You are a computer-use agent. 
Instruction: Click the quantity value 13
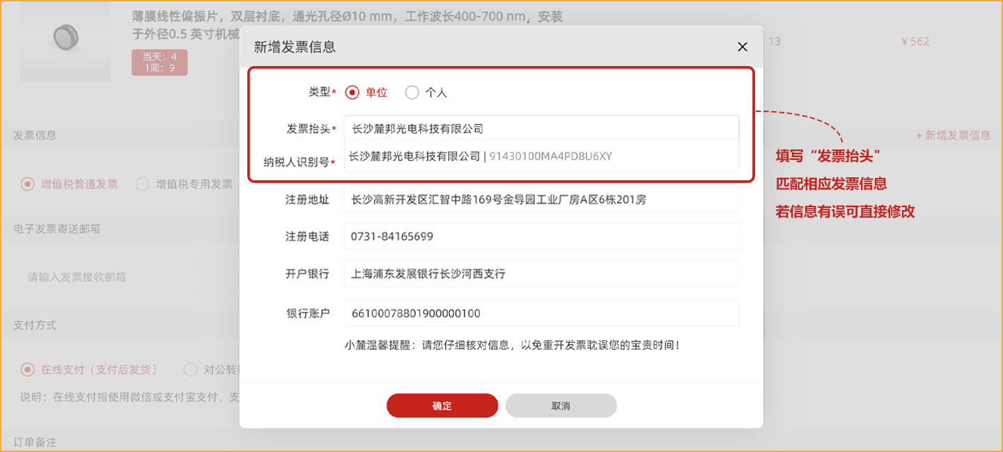[x=775, y=42]
